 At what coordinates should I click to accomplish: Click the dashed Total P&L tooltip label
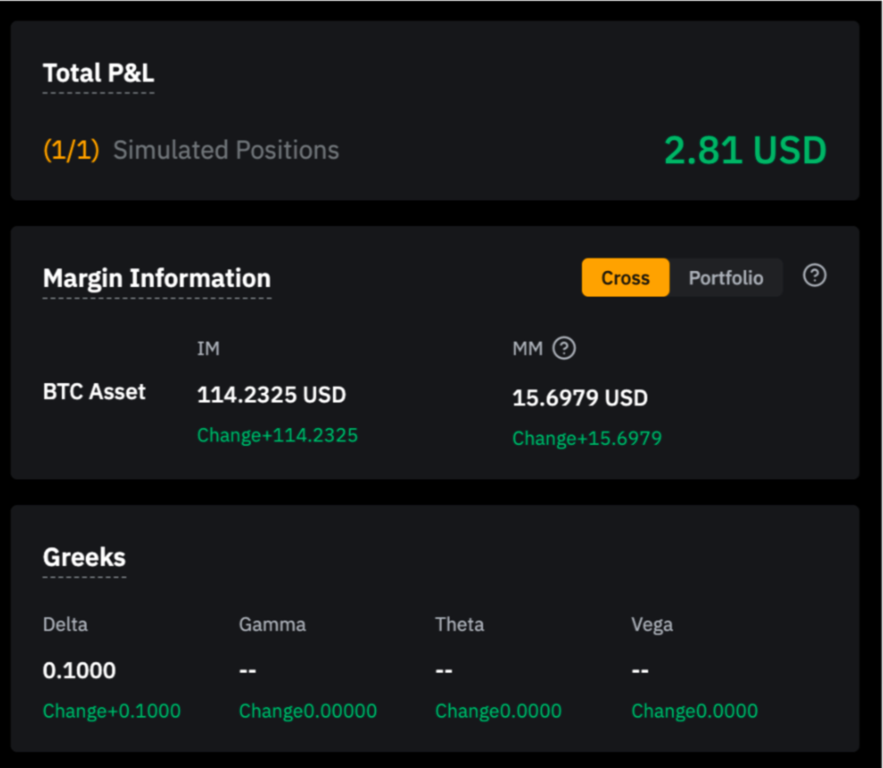(x=98, y=74)
